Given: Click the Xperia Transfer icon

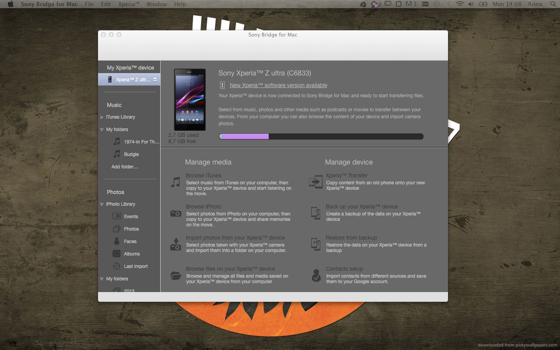Looking at the screenshot, I should coord(316,182).
